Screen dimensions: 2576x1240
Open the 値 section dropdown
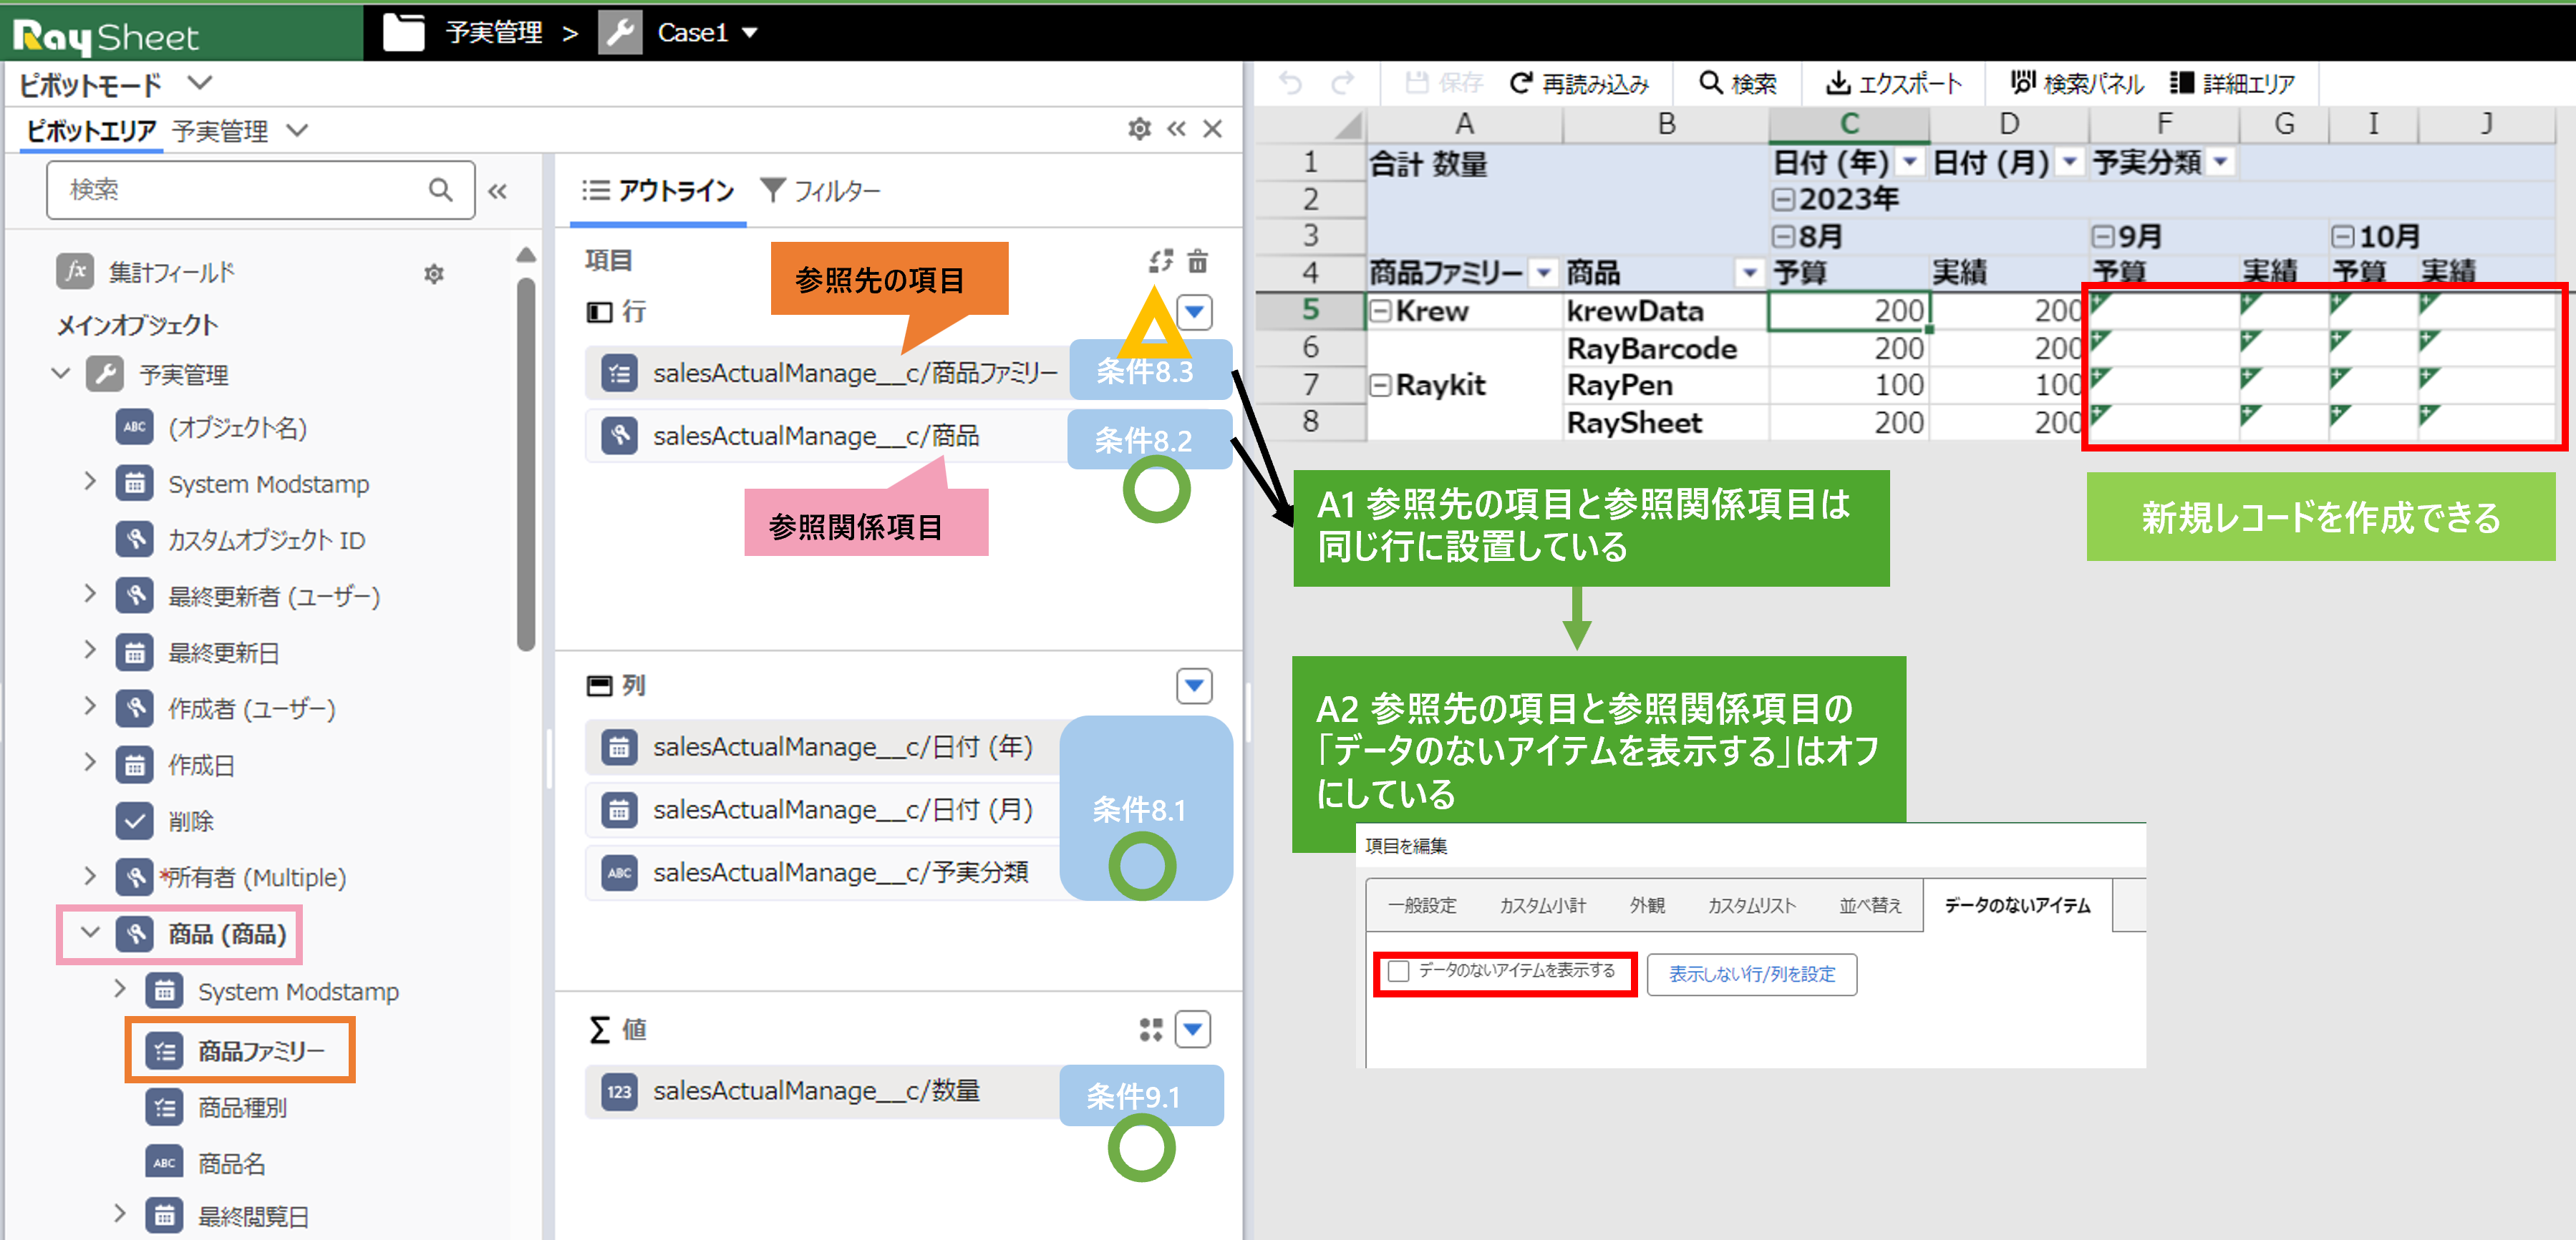tap(1194, 1028)
